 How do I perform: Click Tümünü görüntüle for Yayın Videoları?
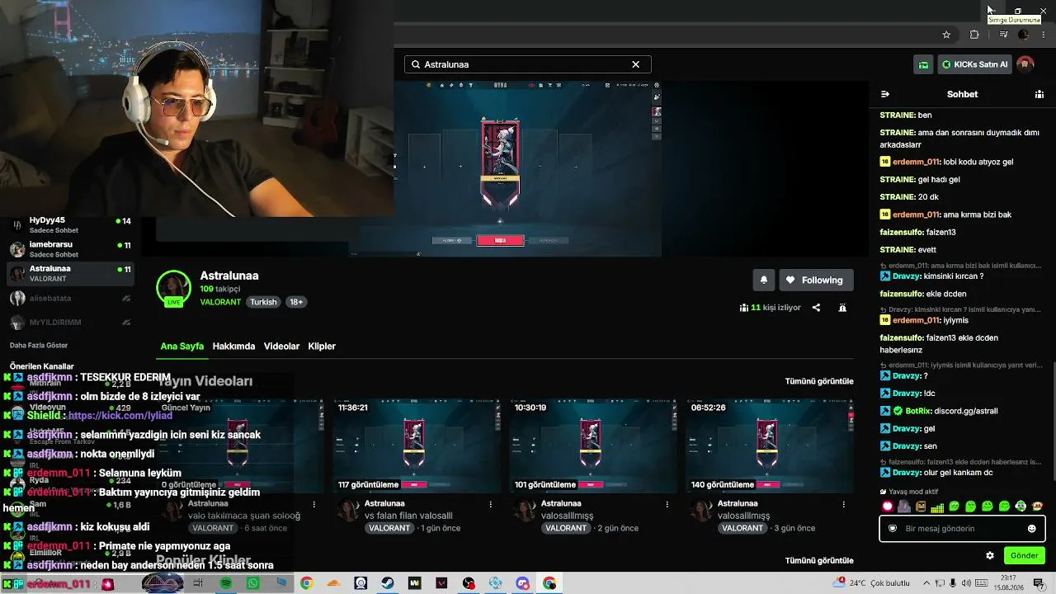point(819,381)
